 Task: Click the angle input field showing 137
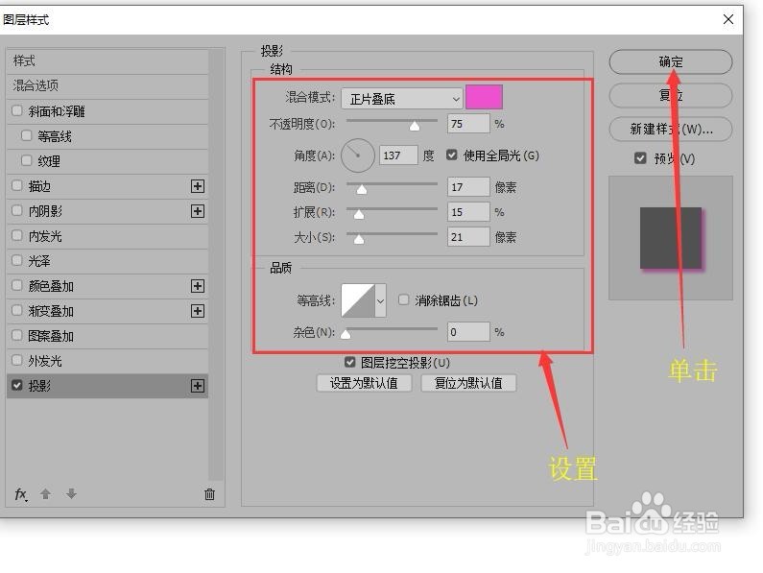pyautogui.click(x=398, y=155)
